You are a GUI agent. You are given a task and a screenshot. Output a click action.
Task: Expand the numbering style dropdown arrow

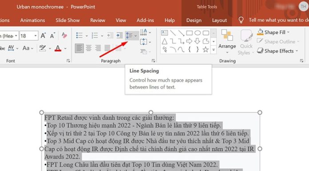click(x=102, y=36)
